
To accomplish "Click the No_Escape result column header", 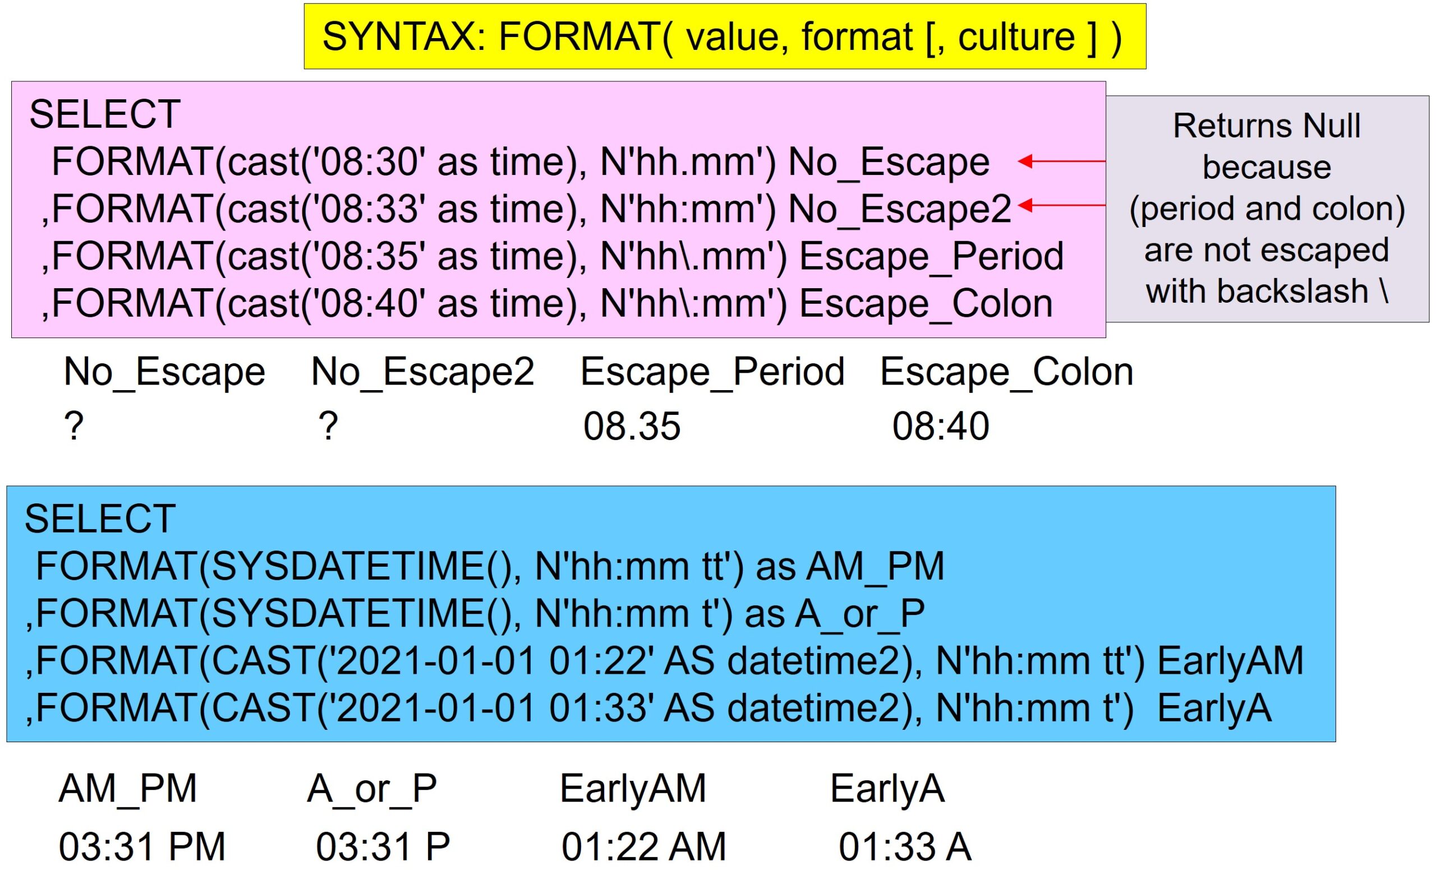I will coord(164,372).
